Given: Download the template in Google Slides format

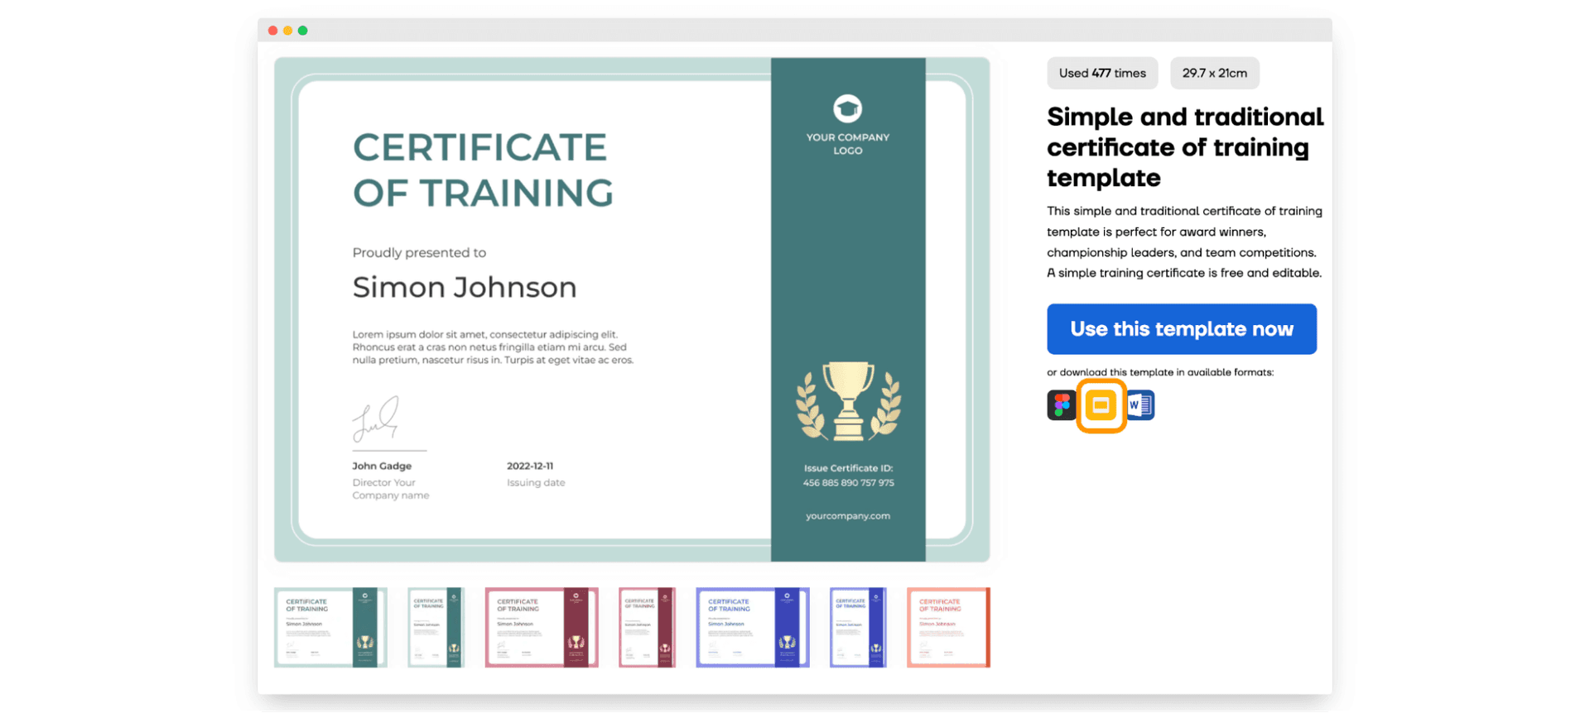Looking at the screenshot, I should click(1101, 405).
